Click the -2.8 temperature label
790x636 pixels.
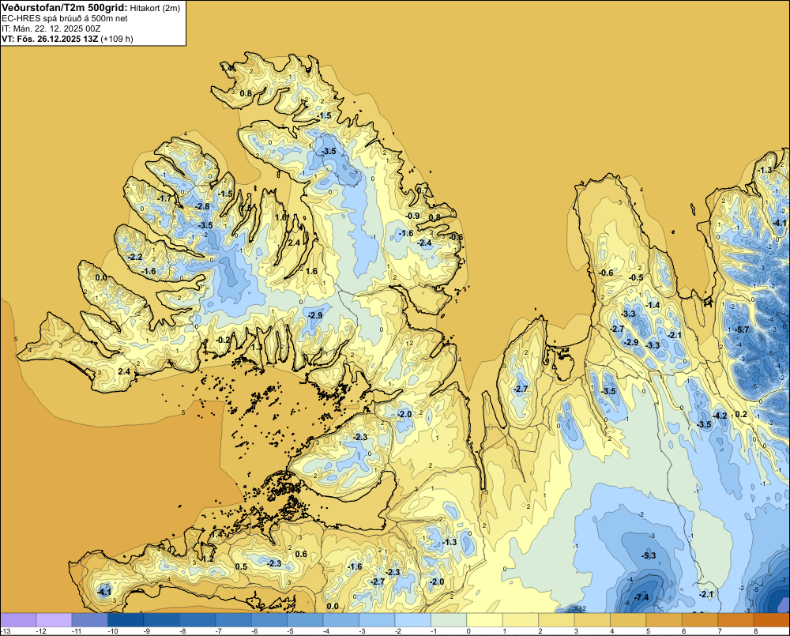pos(202,207)
